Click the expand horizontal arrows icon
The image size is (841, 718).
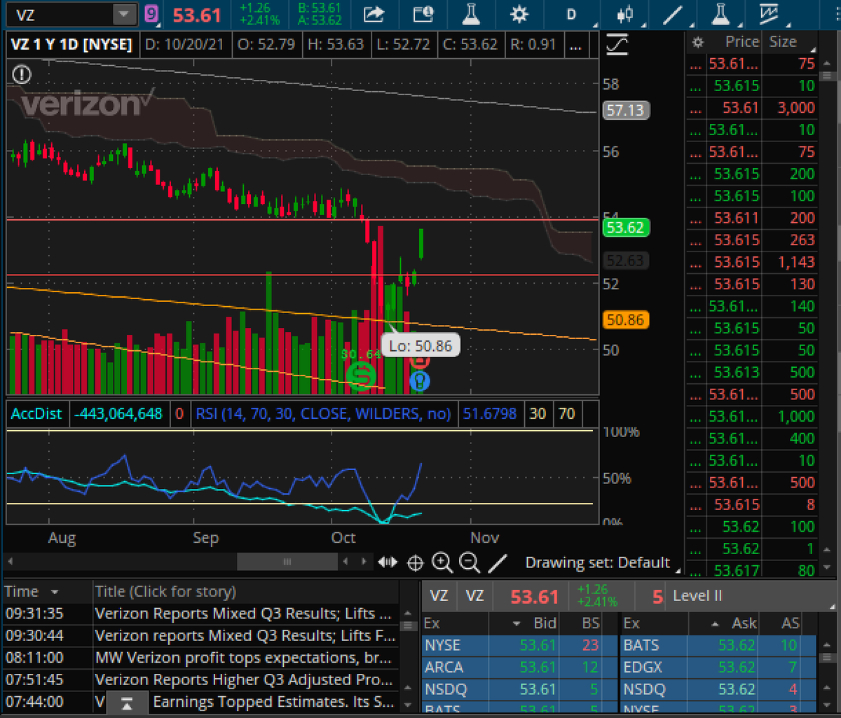tap(388, 562)
